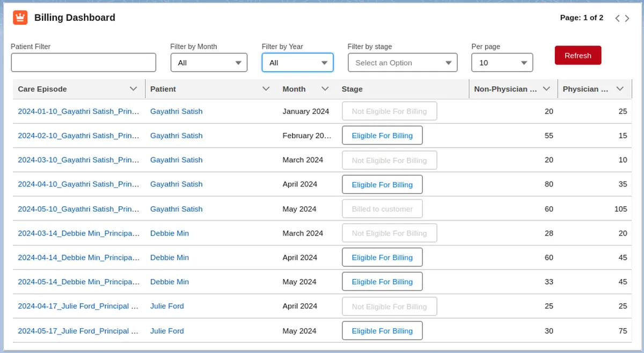
Task: Open patient Gayathri Satish in May 2024 row
Action: point(177,209)
